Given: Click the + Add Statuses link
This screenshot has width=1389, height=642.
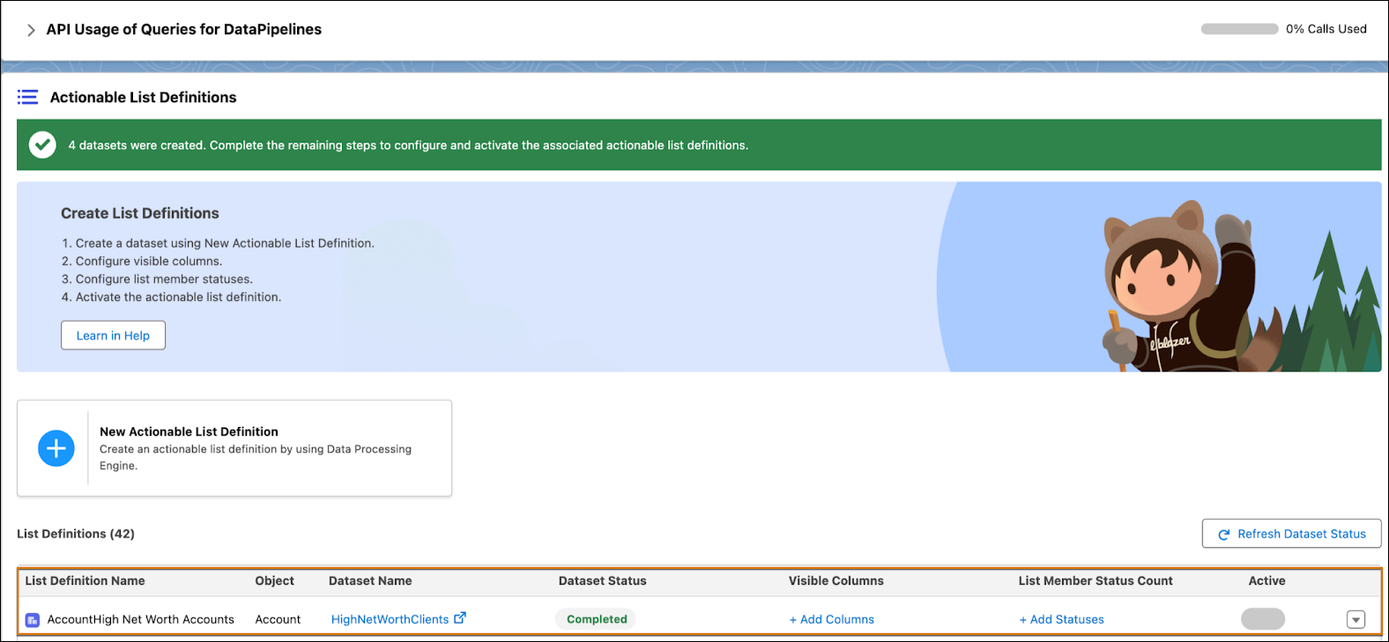Looking at the screenshot, I should tap(1061, 619).
